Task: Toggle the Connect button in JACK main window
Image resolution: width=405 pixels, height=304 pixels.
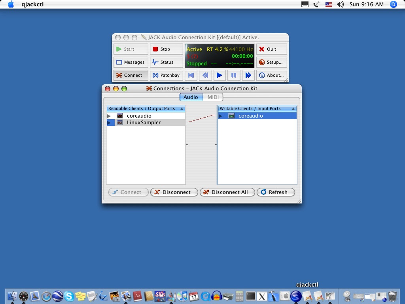Action: 131,75
